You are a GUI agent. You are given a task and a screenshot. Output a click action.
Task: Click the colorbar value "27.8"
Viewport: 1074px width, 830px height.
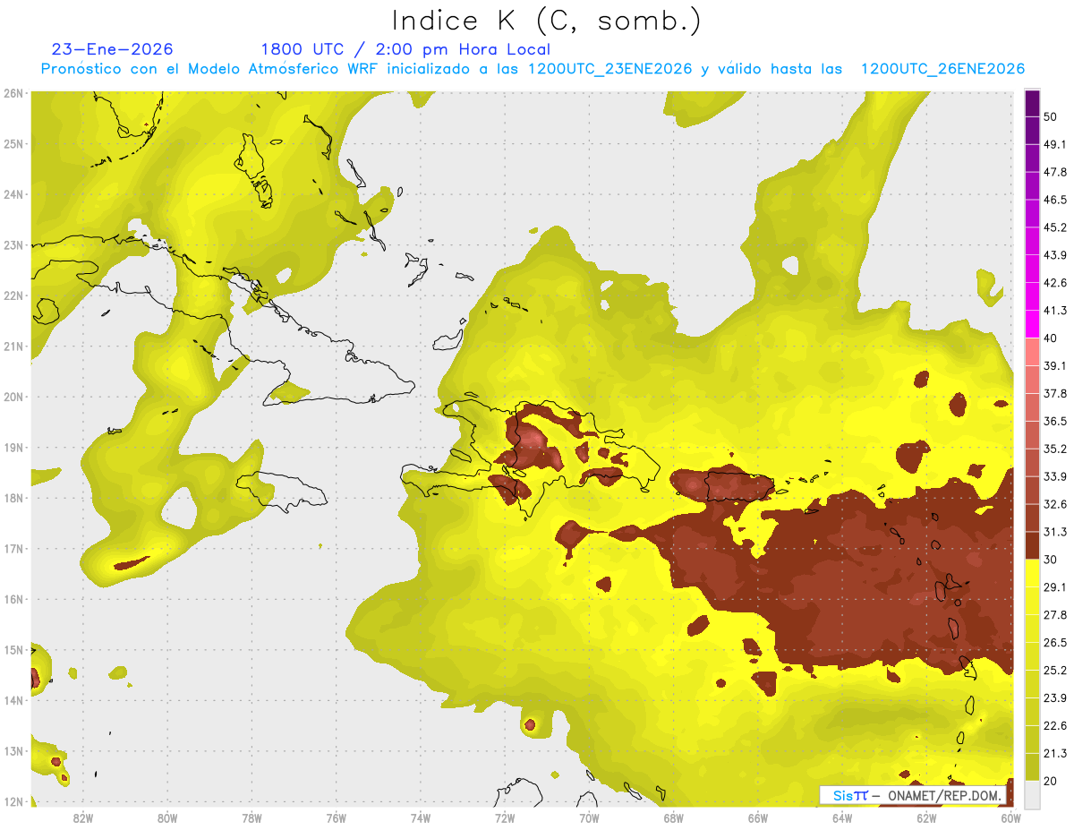click(1055, 615)
